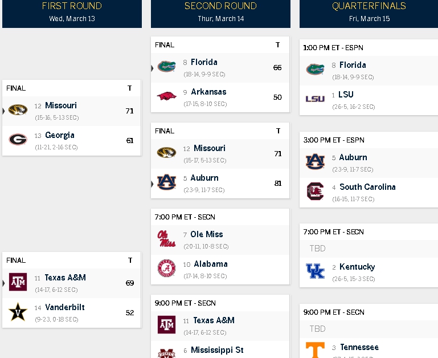Click the Georgia Bulldogs logo
The width and height of the screenshot is (438, 358).
(18, 139)
